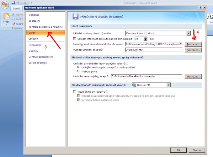
Task: Toggle autosave recovery information checkbox
Action: (x=74, y=39)
